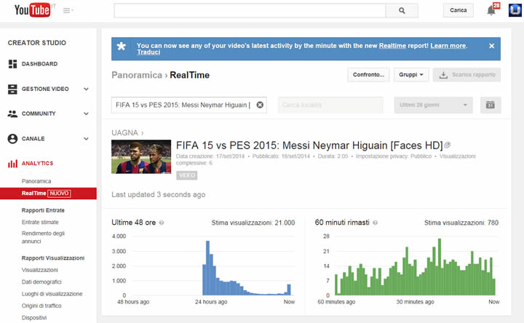Click the 30 minutes ago axis label
Screen dimensions: 524x323
(x=415, y=302)
